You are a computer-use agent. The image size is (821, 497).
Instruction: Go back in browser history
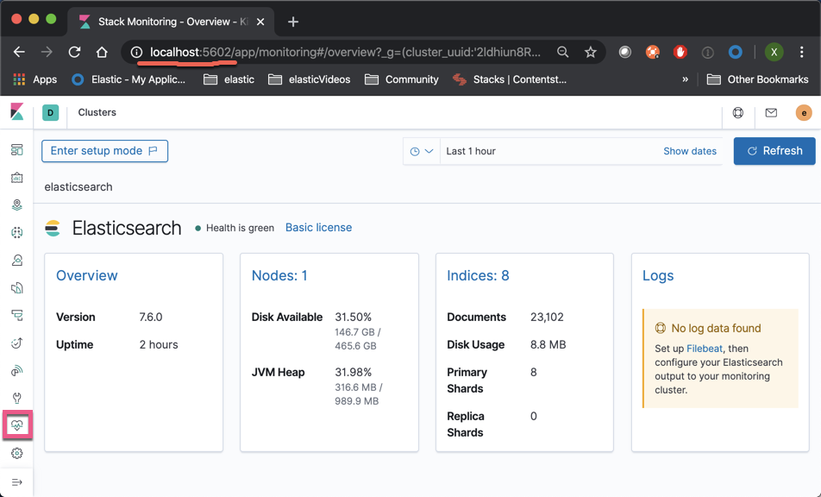pyautogui.click(x=19, y=52)
